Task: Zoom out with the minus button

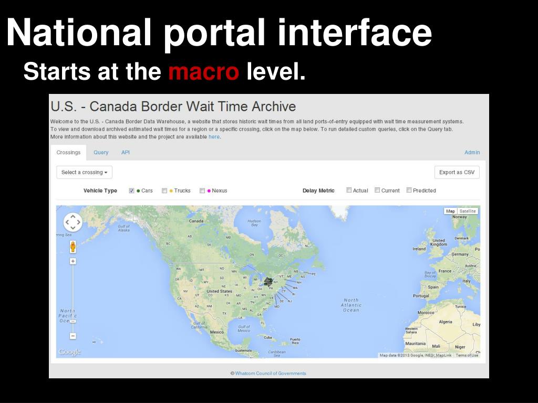Action: (x=73, y=336)
